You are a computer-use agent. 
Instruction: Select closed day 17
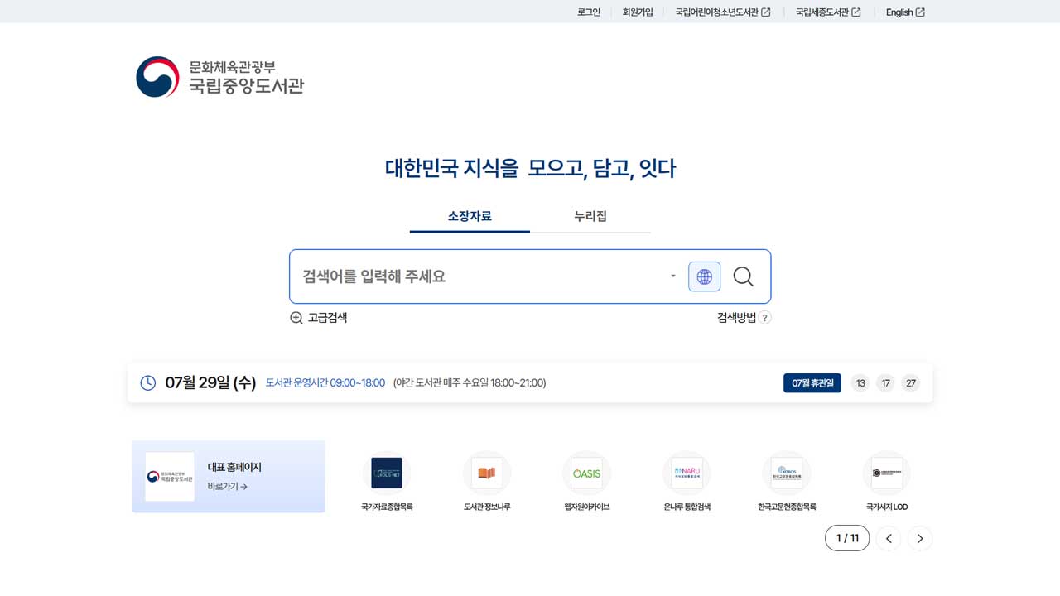(886, 382)
